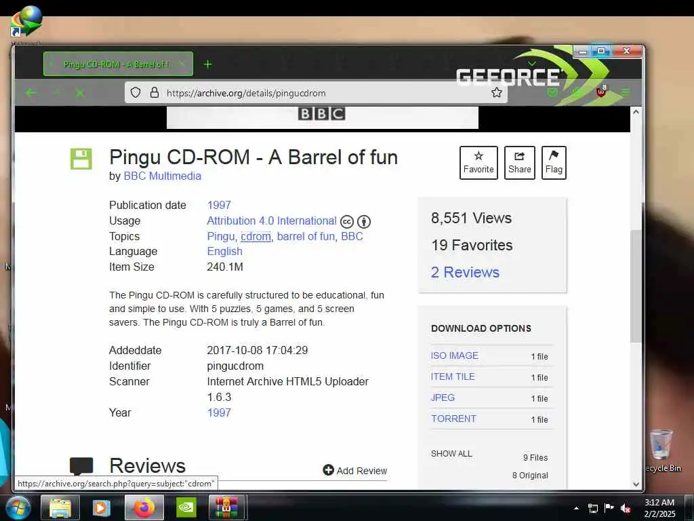Bookmark the page with the address bar star

tap(497, 92)
